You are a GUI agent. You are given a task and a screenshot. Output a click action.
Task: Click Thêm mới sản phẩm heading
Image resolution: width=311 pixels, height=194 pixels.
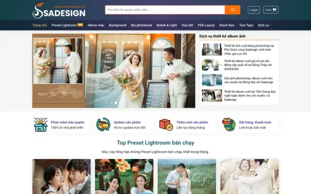[192, 122]
